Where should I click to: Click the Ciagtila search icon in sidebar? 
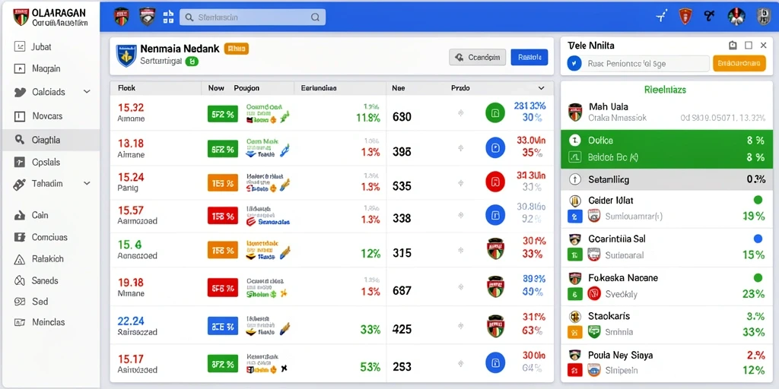point(19,140)
